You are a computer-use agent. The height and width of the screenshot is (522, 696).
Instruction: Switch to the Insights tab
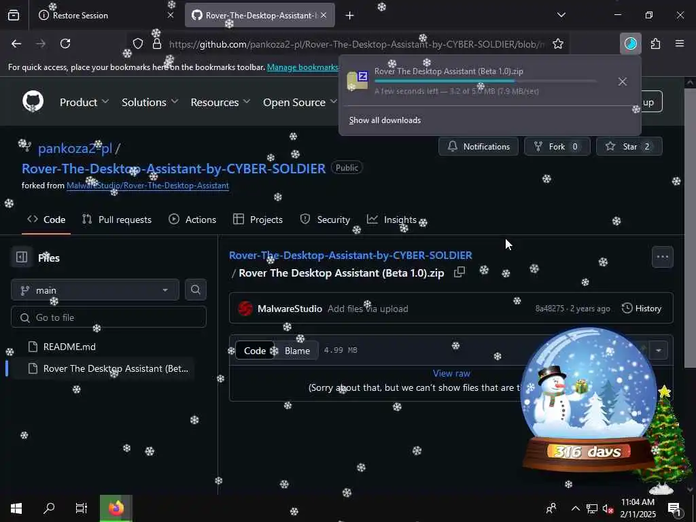point(391,220)
